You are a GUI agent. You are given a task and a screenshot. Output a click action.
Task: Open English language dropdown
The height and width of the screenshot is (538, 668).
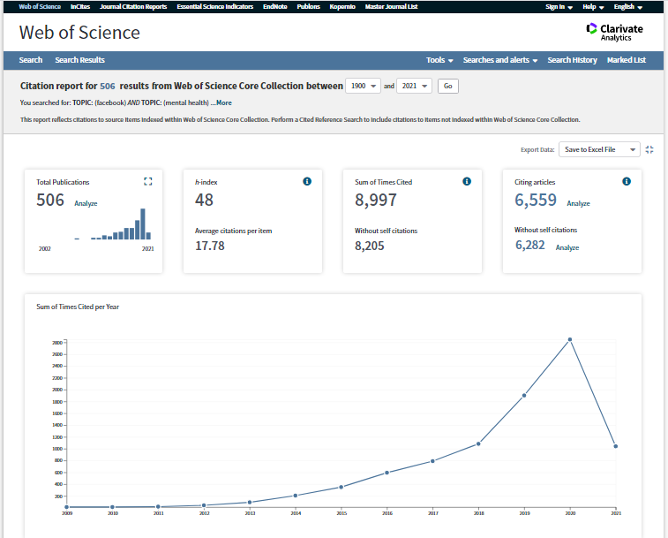[x=628, y=7]
